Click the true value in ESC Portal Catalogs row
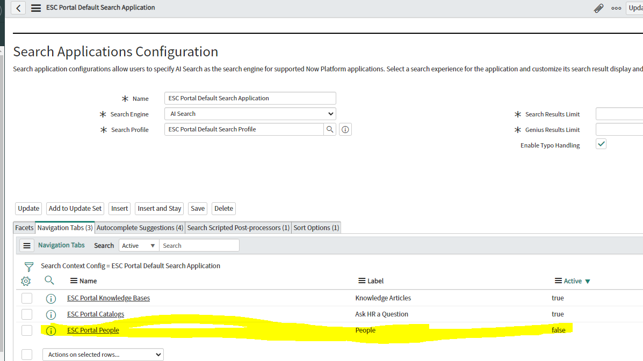 click(558, 314)
